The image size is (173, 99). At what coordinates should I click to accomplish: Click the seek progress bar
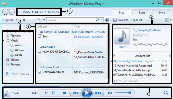[86, 86]
